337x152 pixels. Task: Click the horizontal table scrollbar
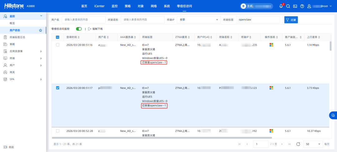click(x=162, y=137)
